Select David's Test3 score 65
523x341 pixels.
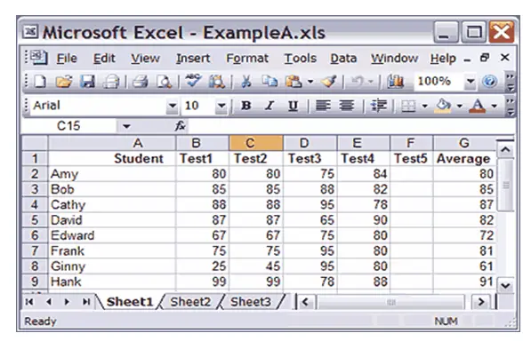pyautogui.click(x=310, y=220)
